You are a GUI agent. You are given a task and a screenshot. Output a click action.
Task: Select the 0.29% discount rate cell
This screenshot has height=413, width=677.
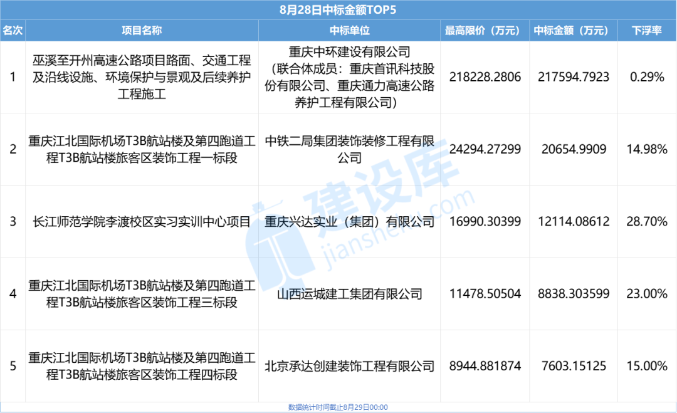tap(646, 78)
